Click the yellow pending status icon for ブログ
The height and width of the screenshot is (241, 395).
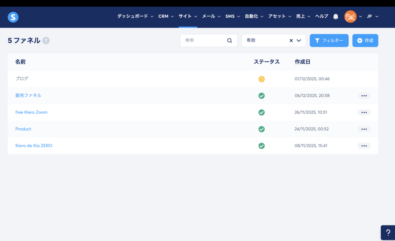pyautogui.click(x=262, y=79)
